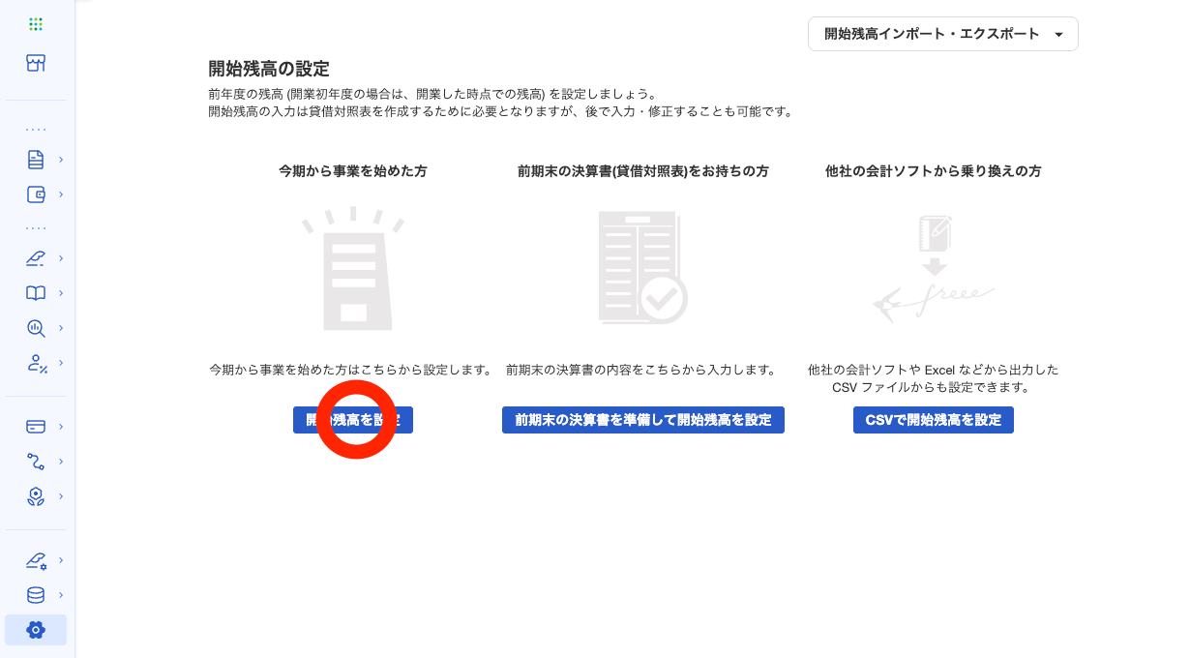The height and width of the screenshot is (658, 1190).
Task: Select the document icon in the sidebar
Action: click(36, 159)
